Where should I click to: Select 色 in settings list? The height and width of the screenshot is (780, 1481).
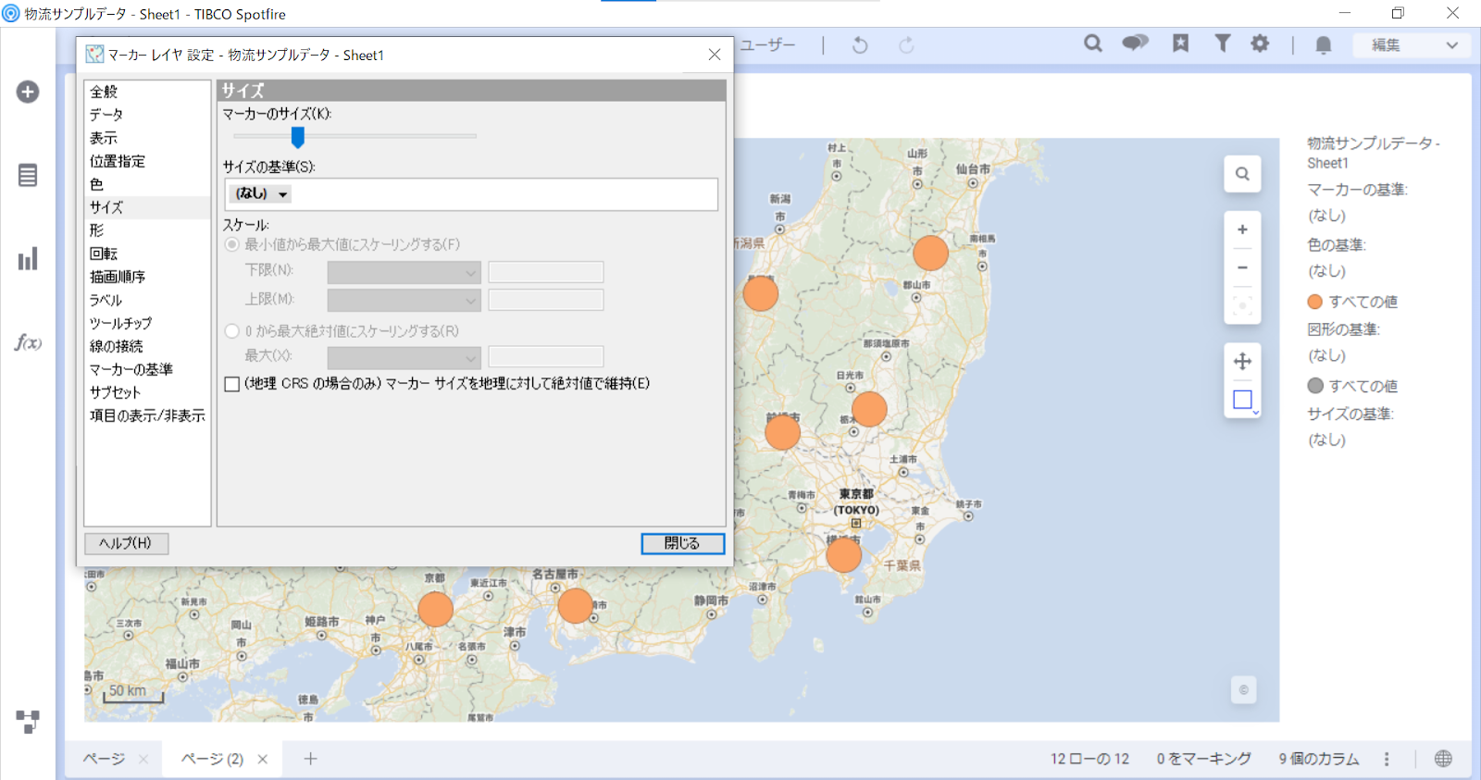96,184
